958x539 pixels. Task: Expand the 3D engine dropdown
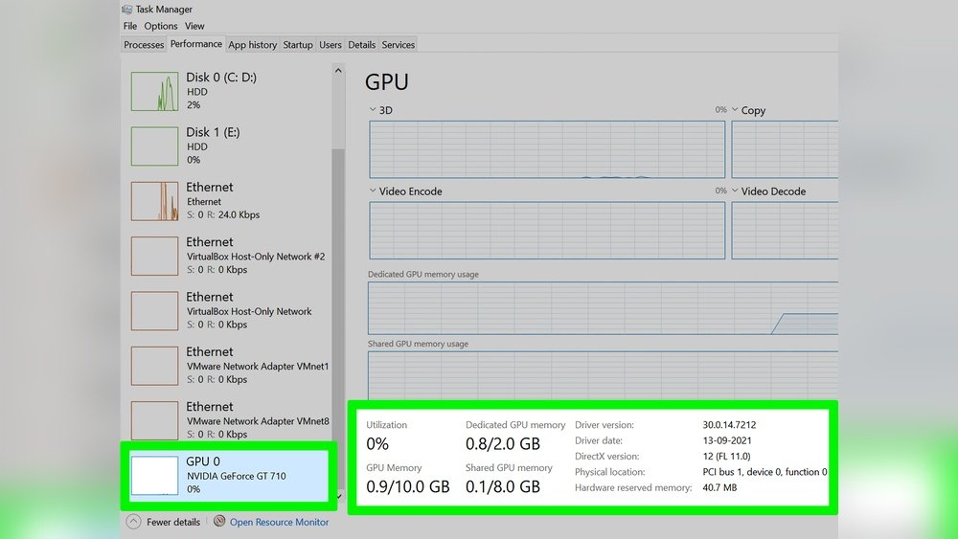coord(373,110)
